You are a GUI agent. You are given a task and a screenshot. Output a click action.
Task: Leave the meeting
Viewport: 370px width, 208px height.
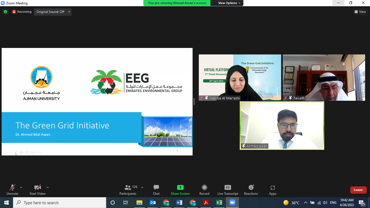pos(358,190)
